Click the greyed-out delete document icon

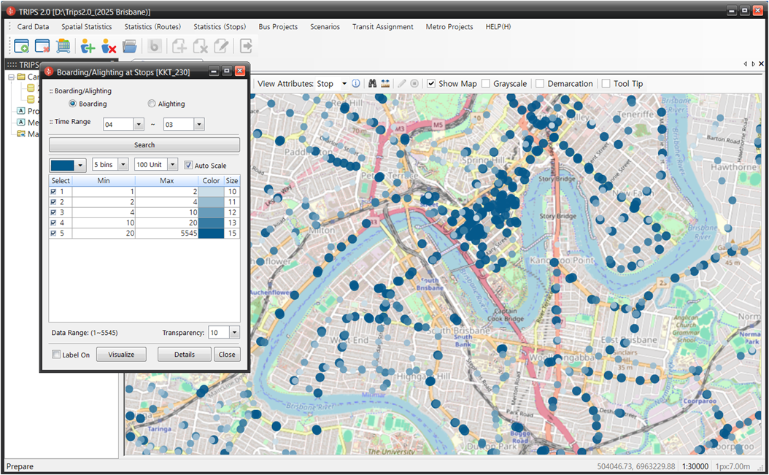click(200, 46)
